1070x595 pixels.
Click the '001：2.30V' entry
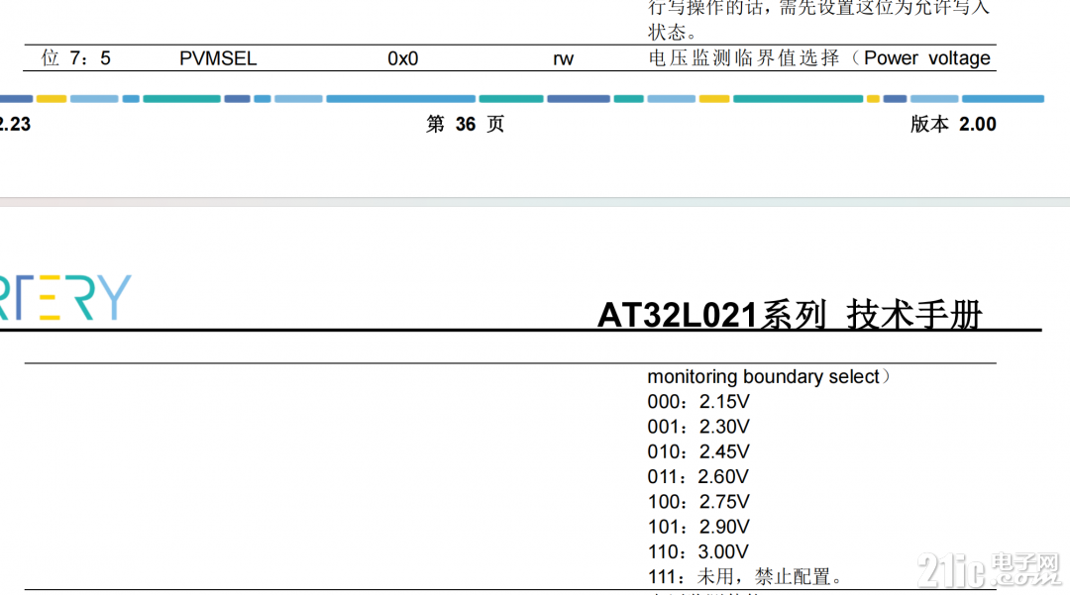tap(698, 427)
